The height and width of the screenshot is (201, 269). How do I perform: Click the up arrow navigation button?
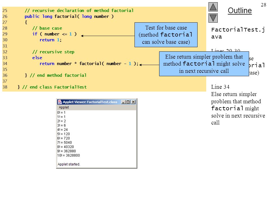coord(213,7)
